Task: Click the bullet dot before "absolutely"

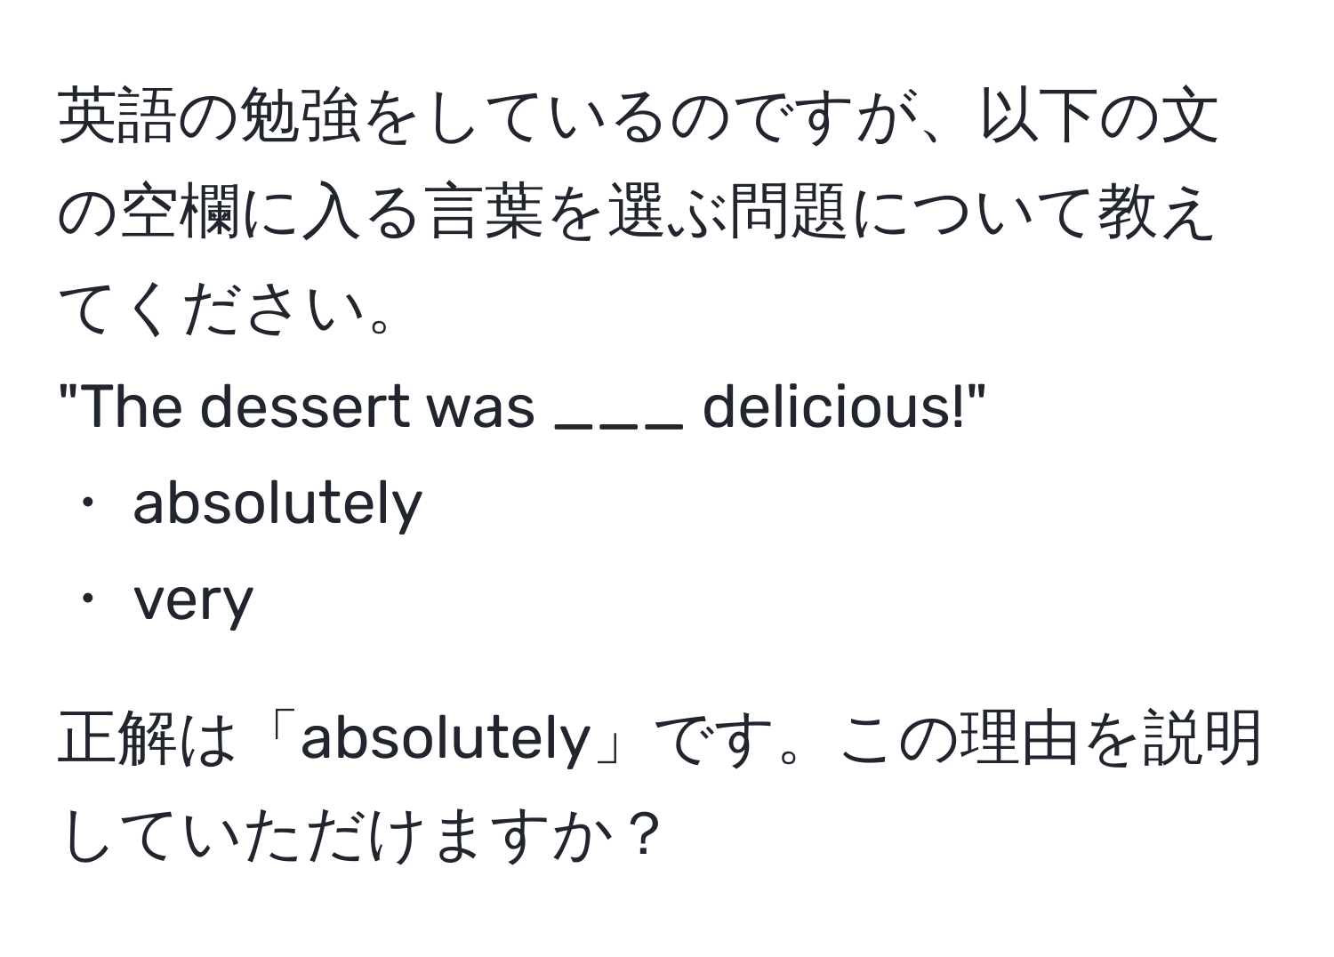Action: tap(87, 503)
